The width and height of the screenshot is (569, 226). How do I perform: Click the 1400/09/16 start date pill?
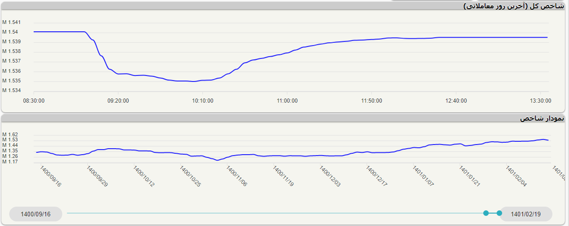tap(36, 214)
